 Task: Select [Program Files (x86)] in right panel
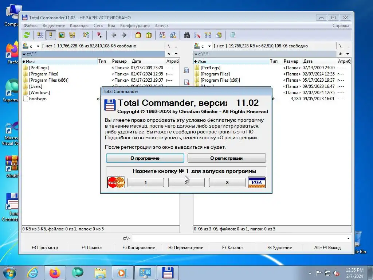coord(220,80)
